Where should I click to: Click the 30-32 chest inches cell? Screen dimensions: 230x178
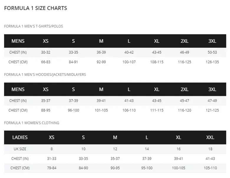pos(46,52)
